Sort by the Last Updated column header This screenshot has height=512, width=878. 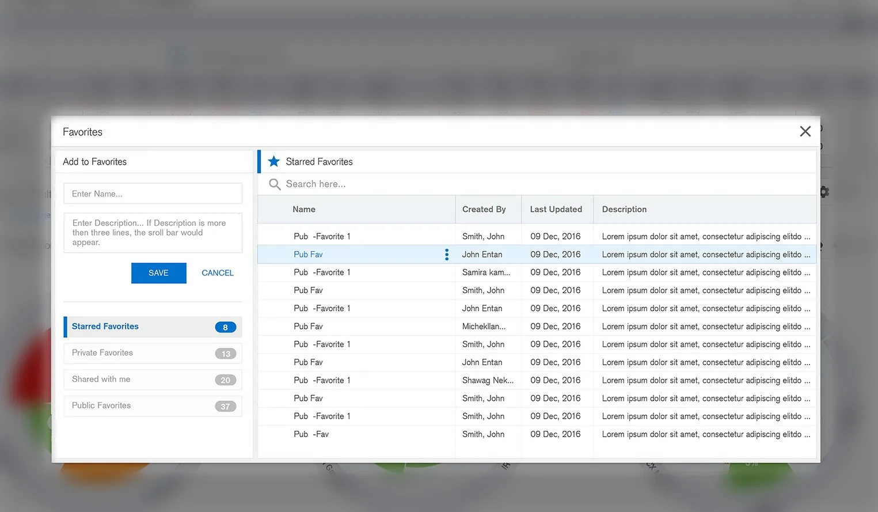[x=556, y=210]
